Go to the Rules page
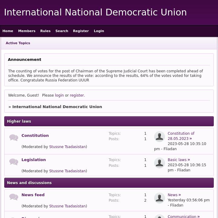The width and height of the screenshot is (218, 218). (45, 31)
